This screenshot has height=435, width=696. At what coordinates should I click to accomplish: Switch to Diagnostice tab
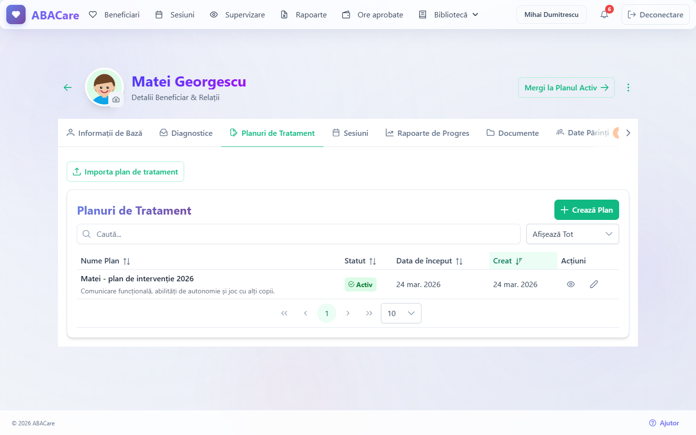pyautogui.click(x=186, y=133)
